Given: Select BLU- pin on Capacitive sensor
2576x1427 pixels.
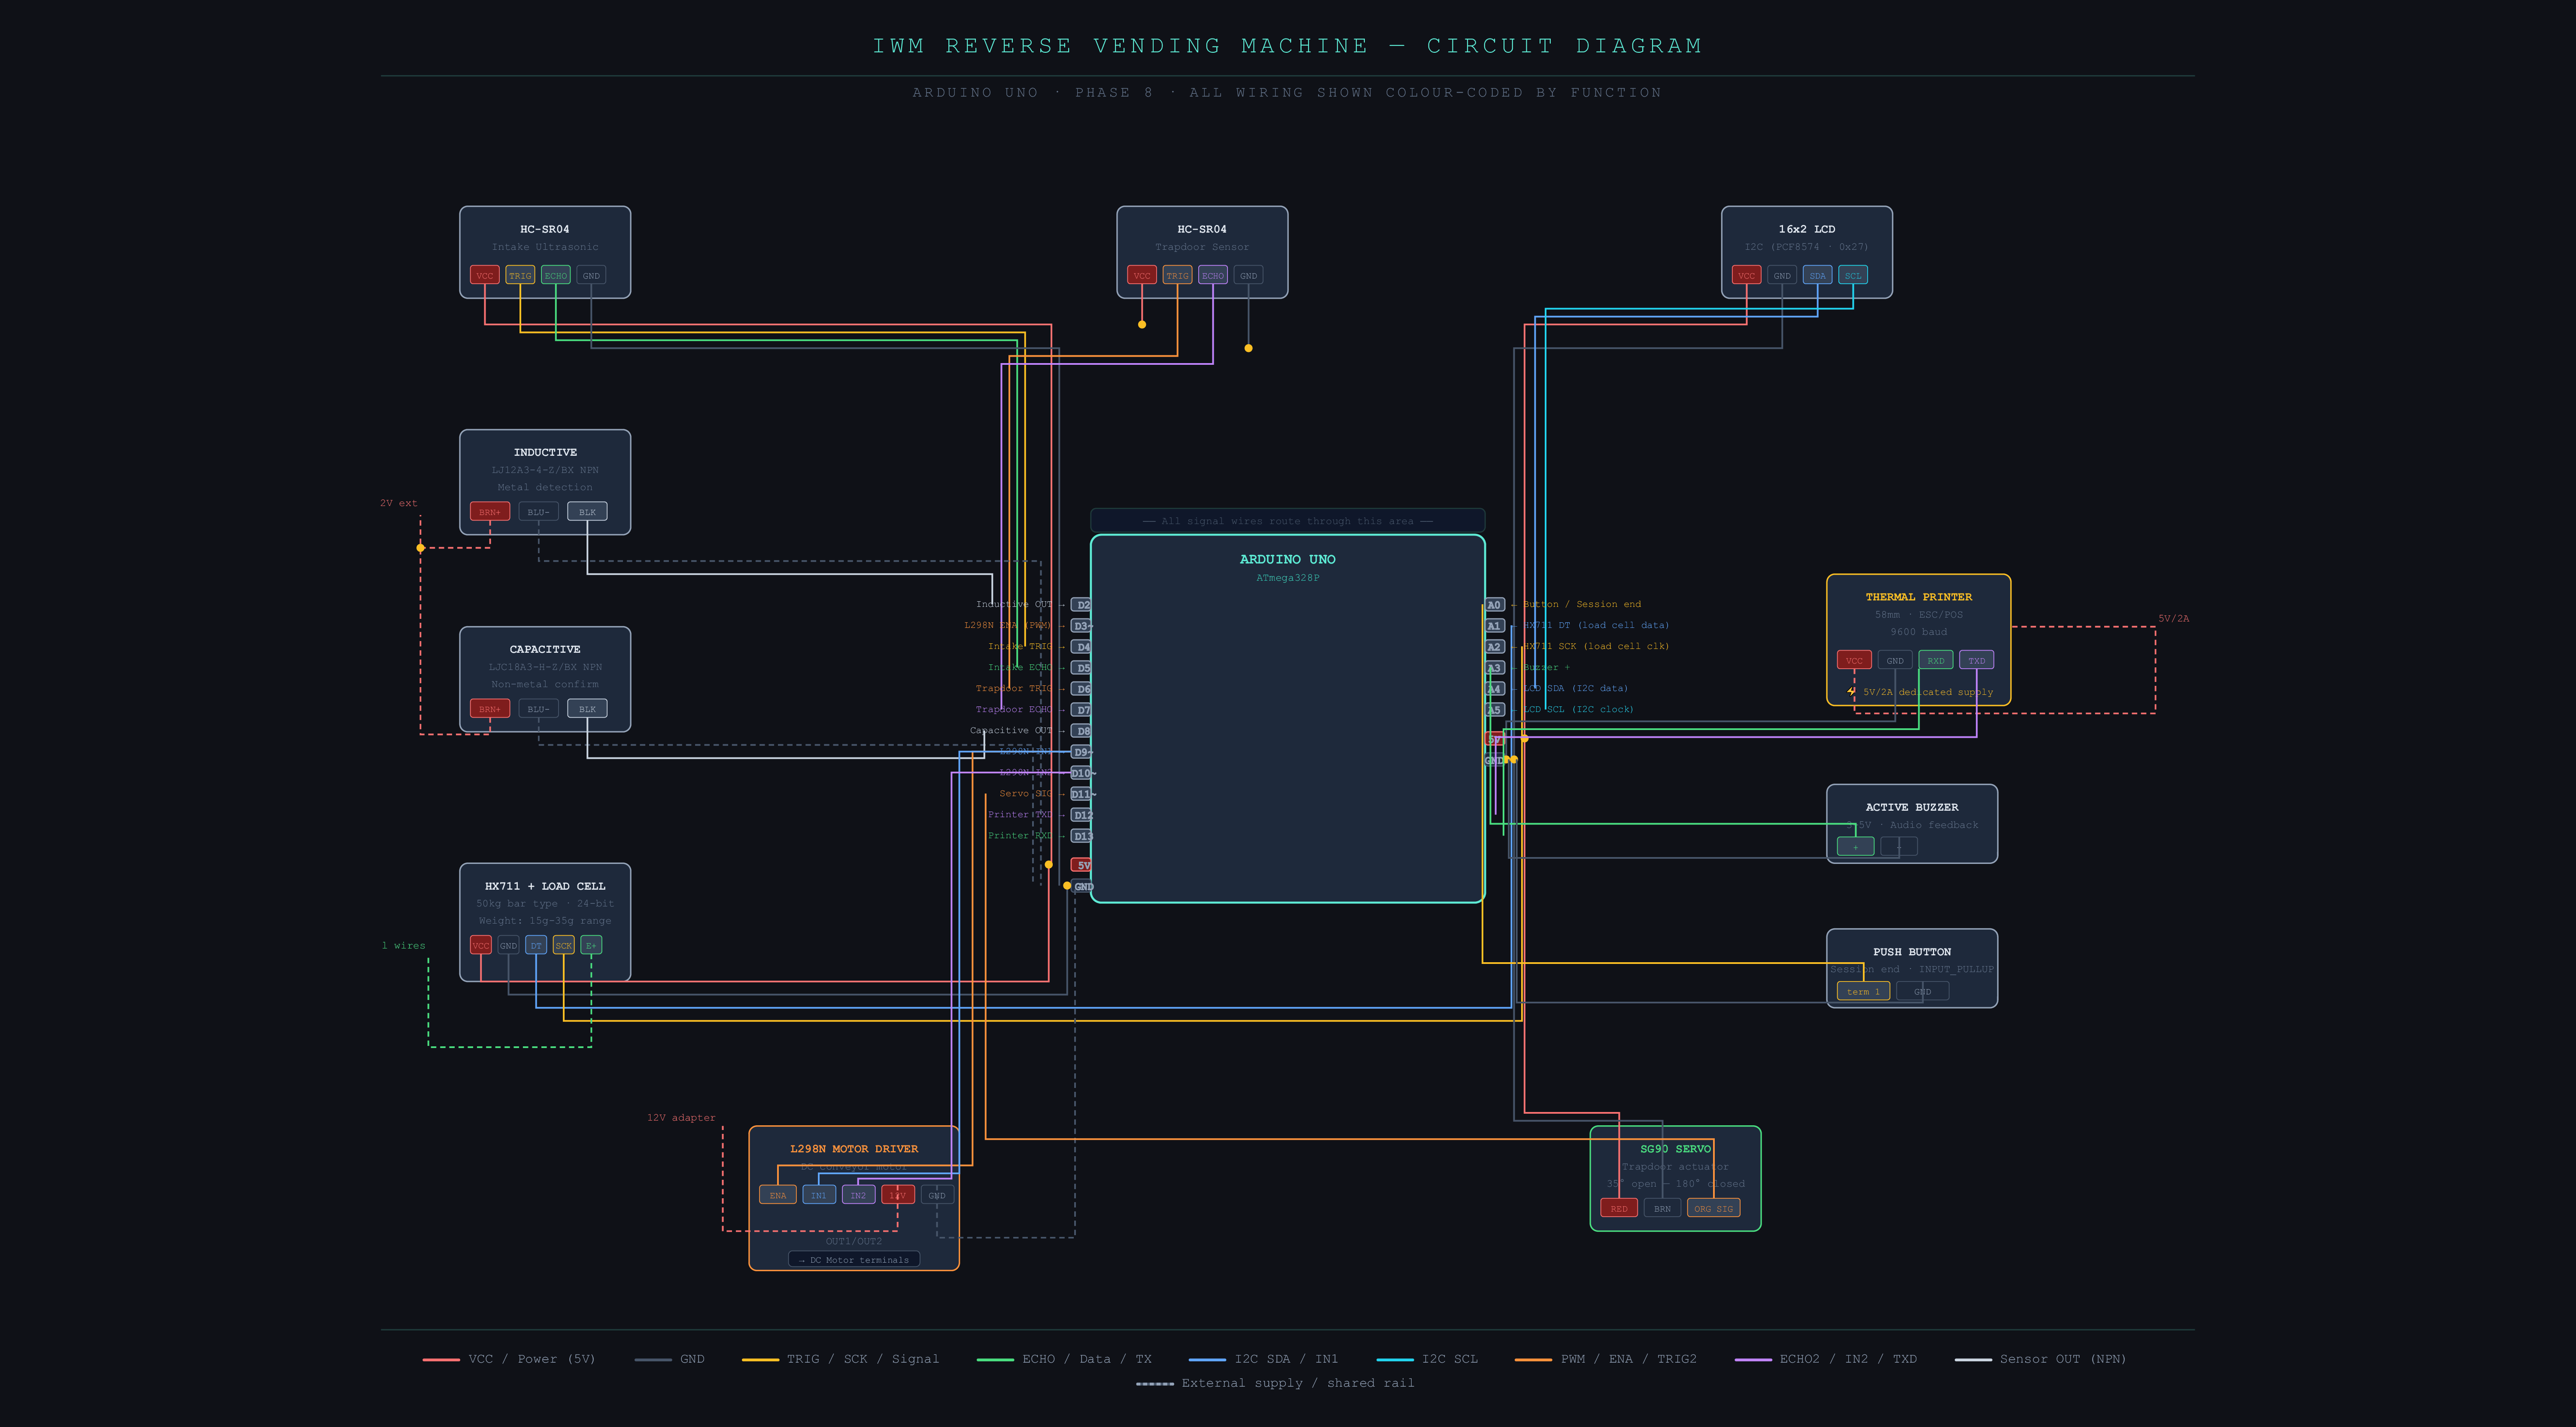Looking at the screenshot, I should pos(538,709).
